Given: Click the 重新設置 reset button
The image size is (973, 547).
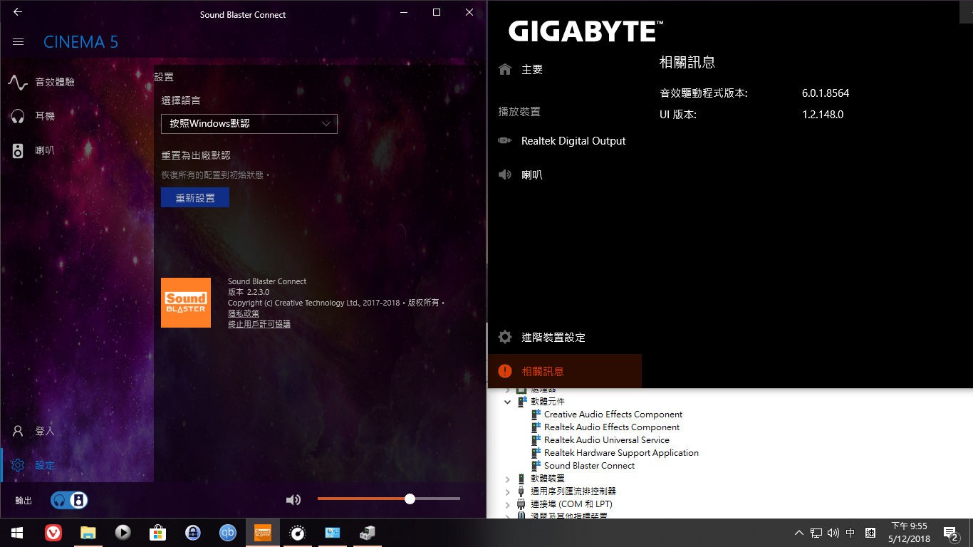Looking at the screenshot, I should click(195, 198).
